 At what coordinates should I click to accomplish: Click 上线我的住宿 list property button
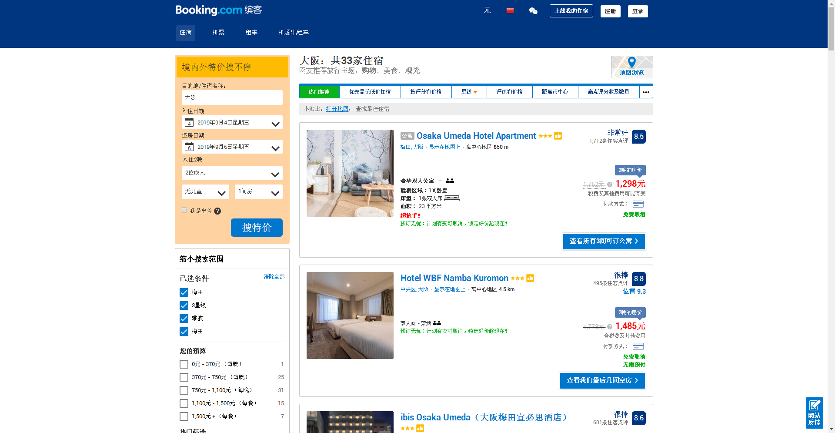tap(571, 11)
